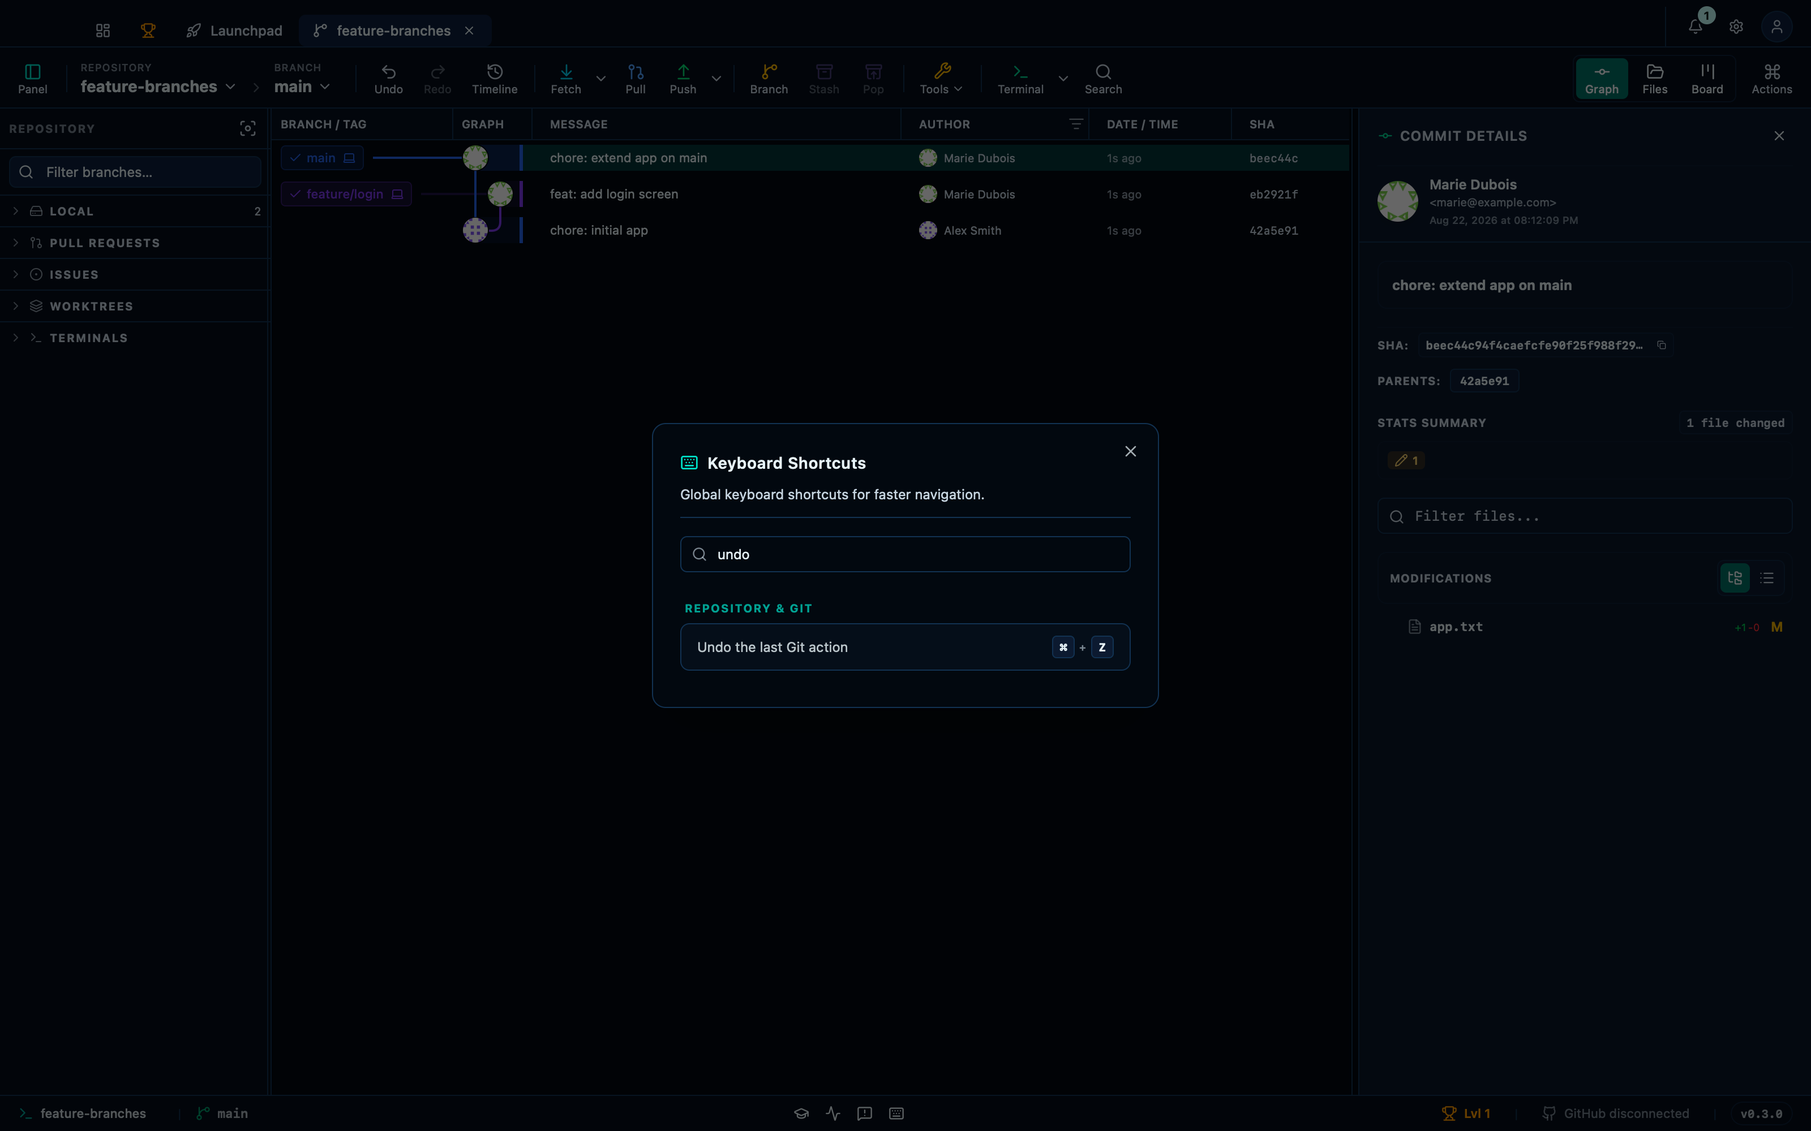Close the Commit Details panel
Screen dimensions: 1811x1131
pos(1779,136)
